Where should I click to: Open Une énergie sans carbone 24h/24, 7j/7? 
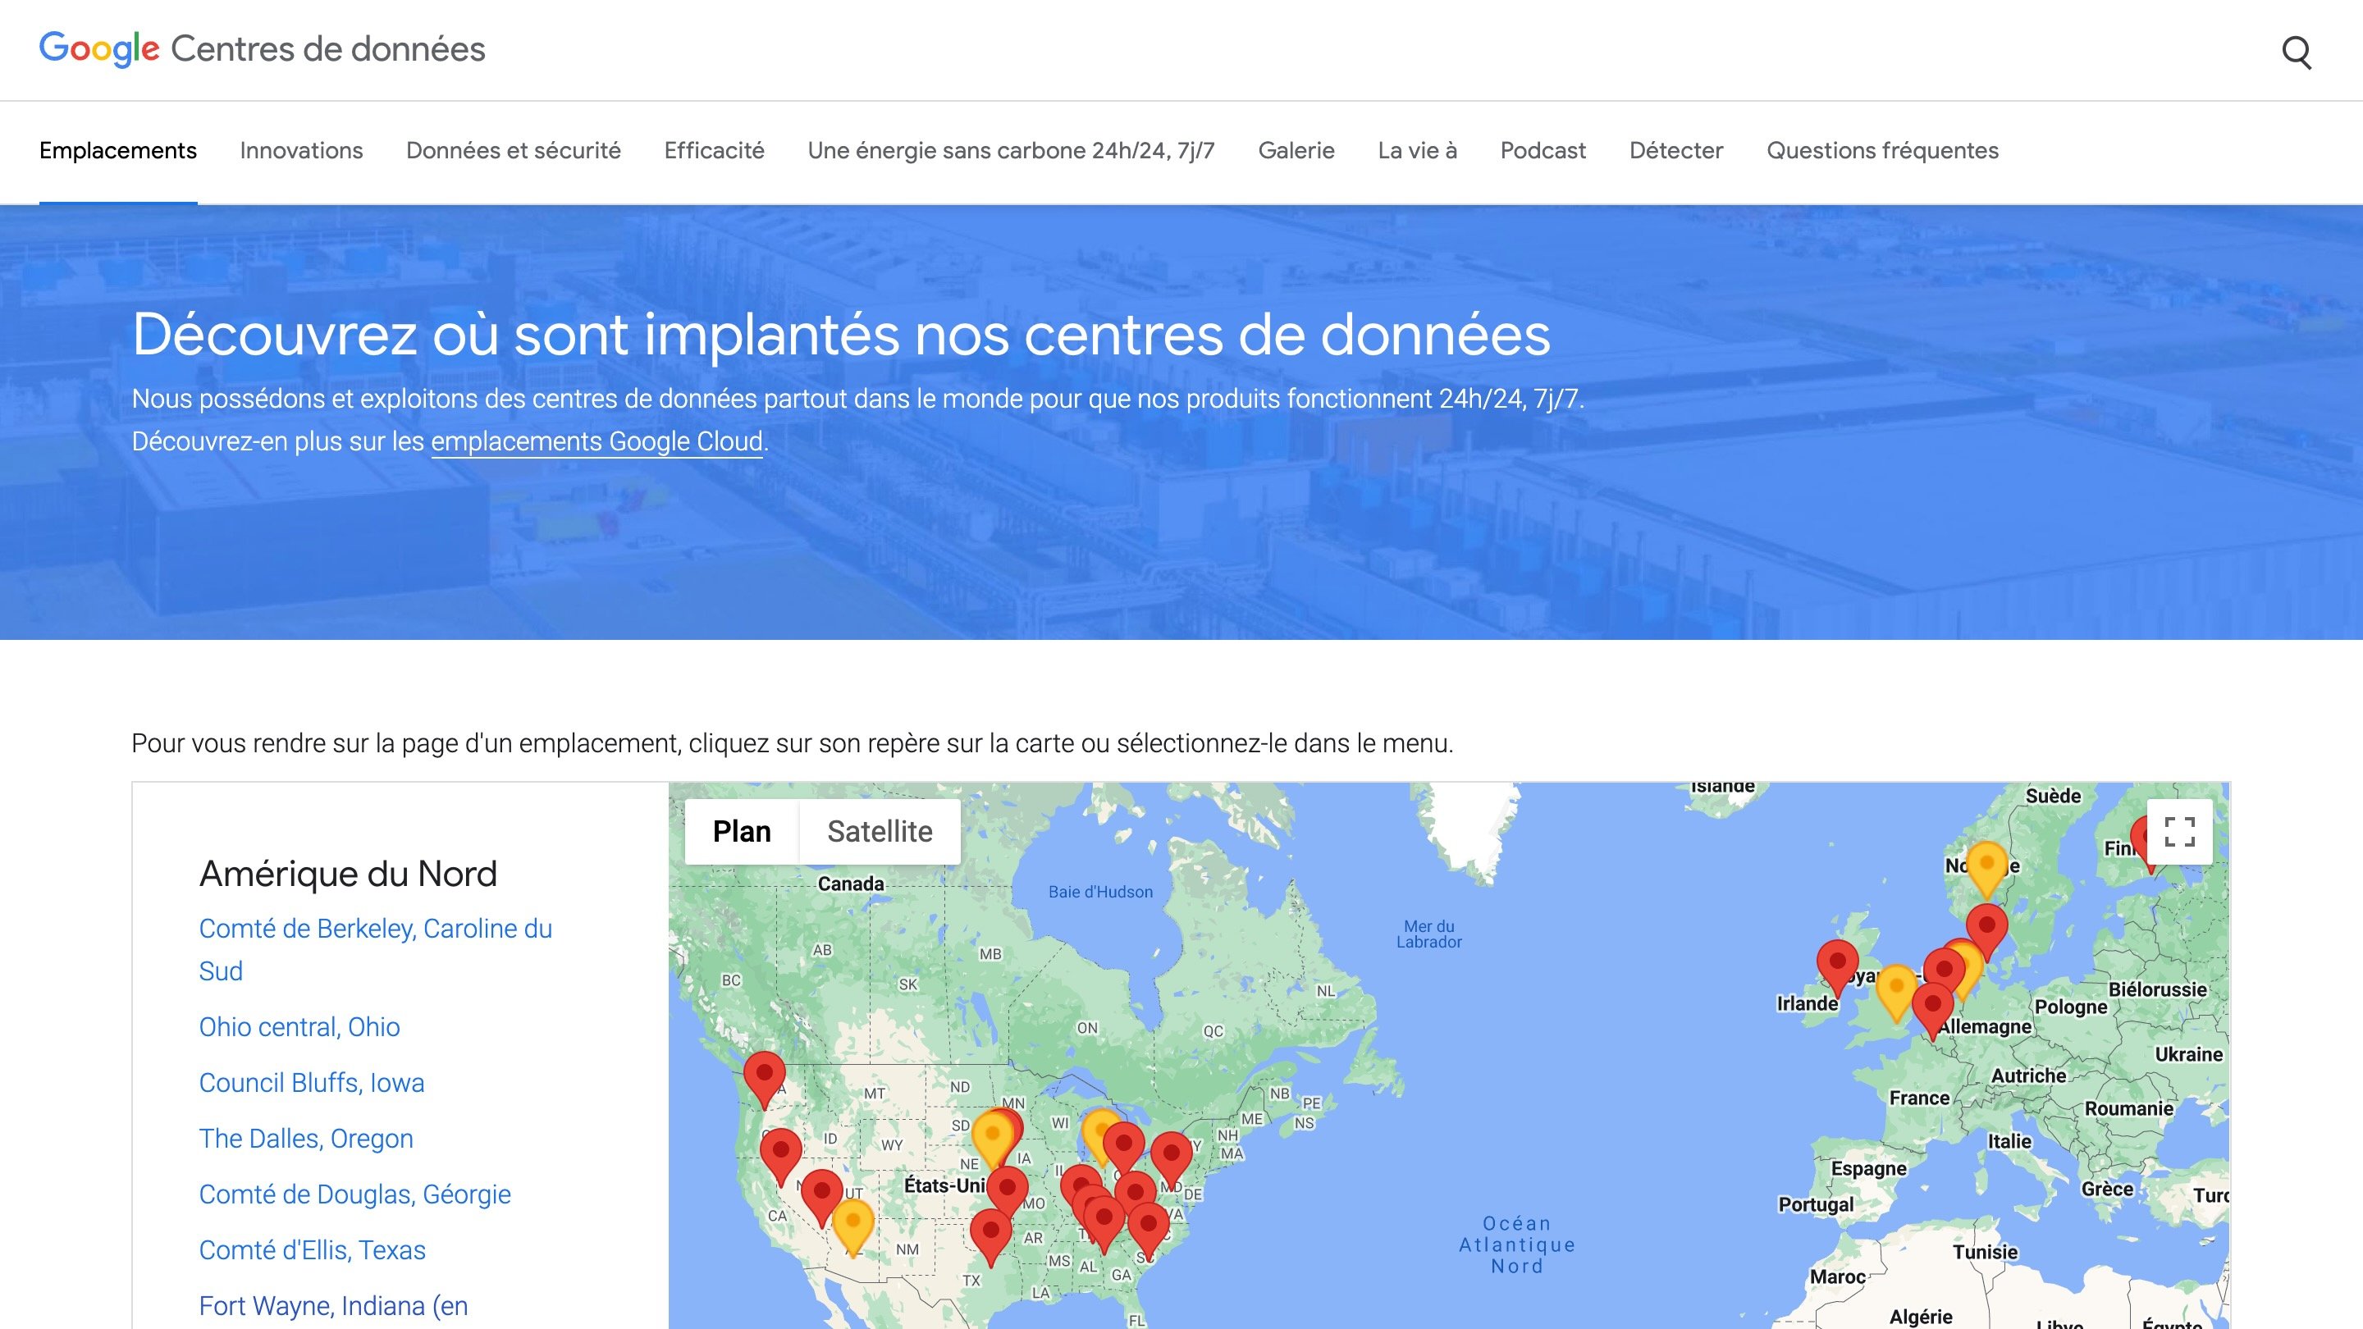point(1010,151)
